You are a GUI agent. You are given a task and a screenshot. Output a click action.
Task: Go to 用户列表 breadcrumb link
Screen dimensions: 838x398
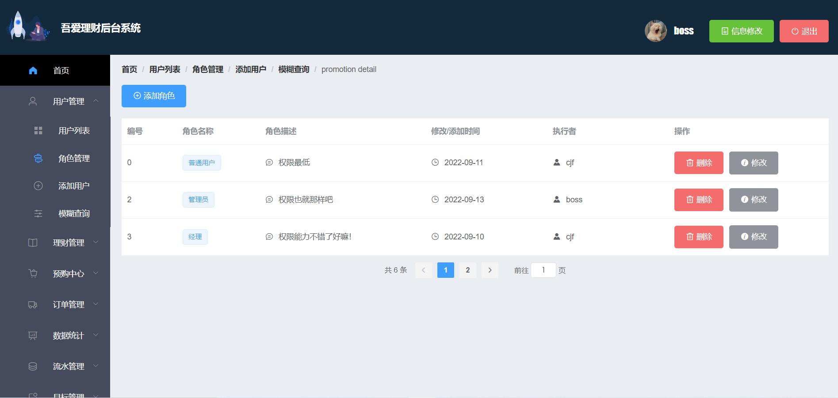(165, 69)
